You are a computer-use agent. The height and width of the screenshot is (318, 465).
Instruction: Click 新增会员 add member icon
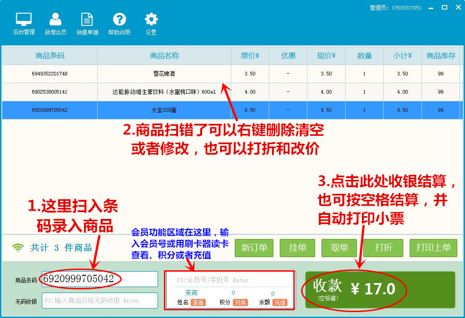pos(55,24)
